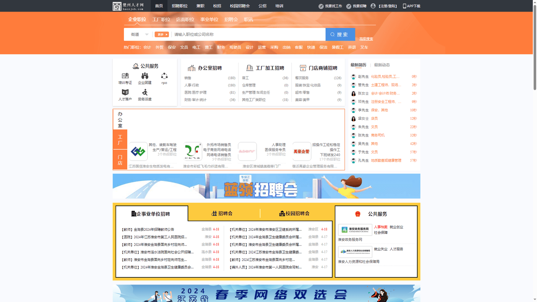Open the 餐饮服务 store category
The width and height of the screenshot is (537, 302).
point(302,78)
